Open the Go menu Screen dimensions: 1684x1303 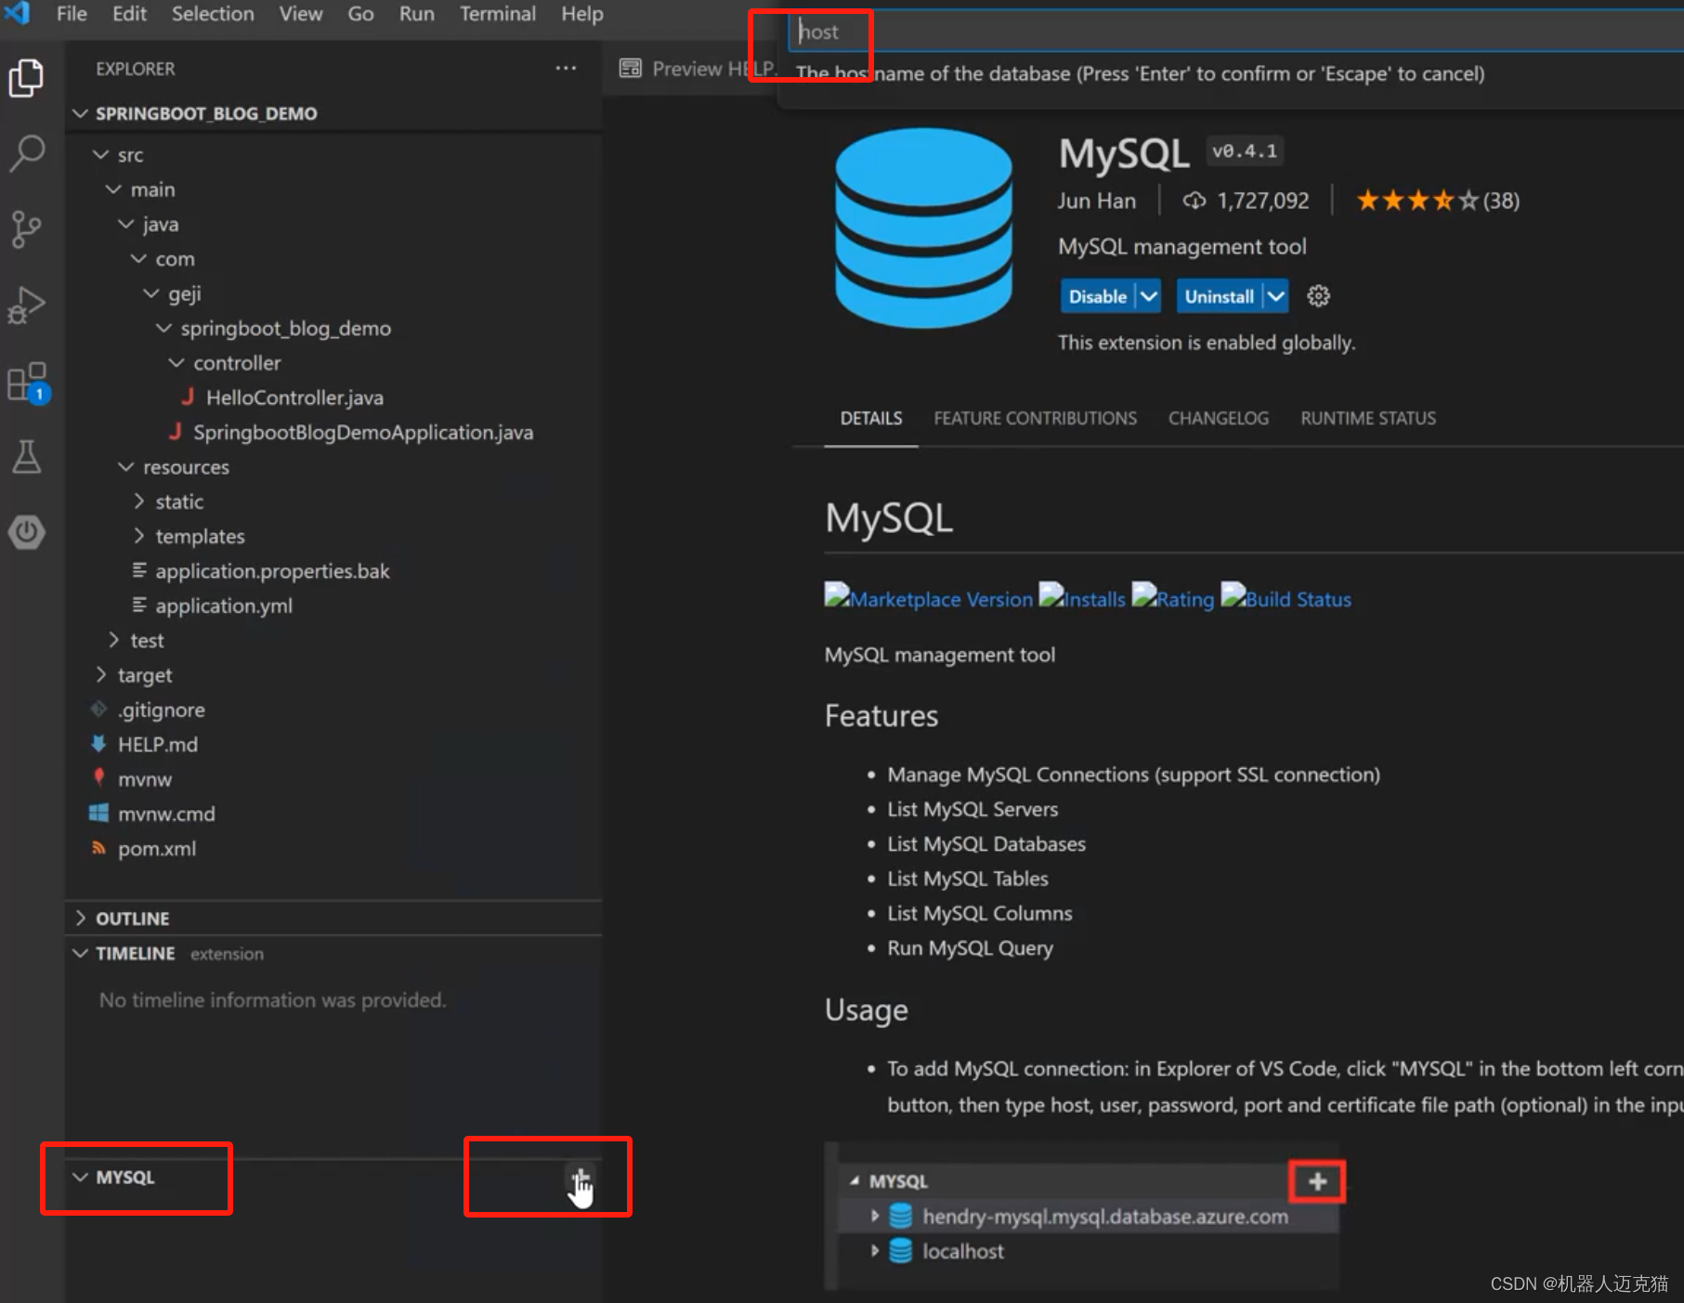(360, 14)
